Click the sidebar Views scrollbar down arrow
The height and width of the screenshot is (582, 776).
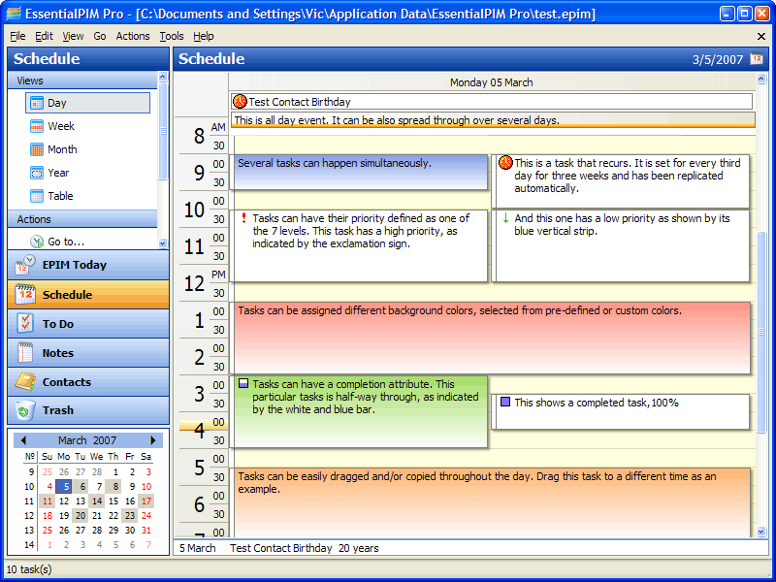point(162,243)
